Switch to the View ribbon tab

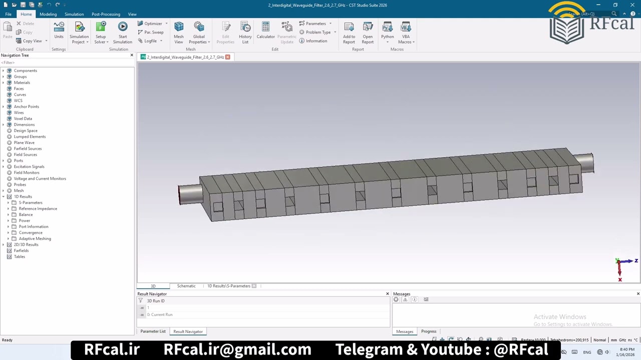(132, 14)
